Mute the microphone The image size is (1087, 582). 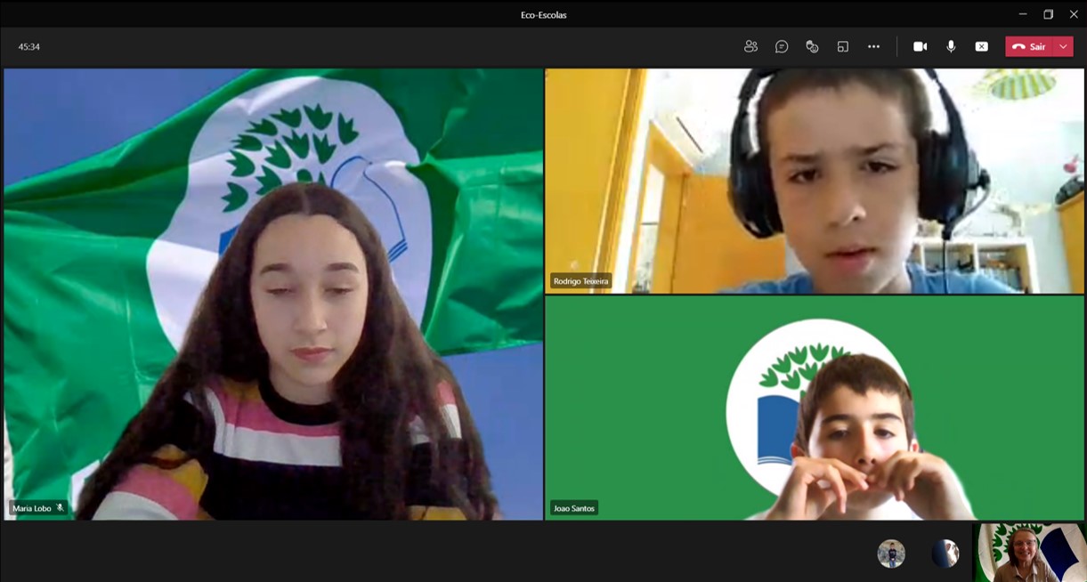tap(951, 46)
